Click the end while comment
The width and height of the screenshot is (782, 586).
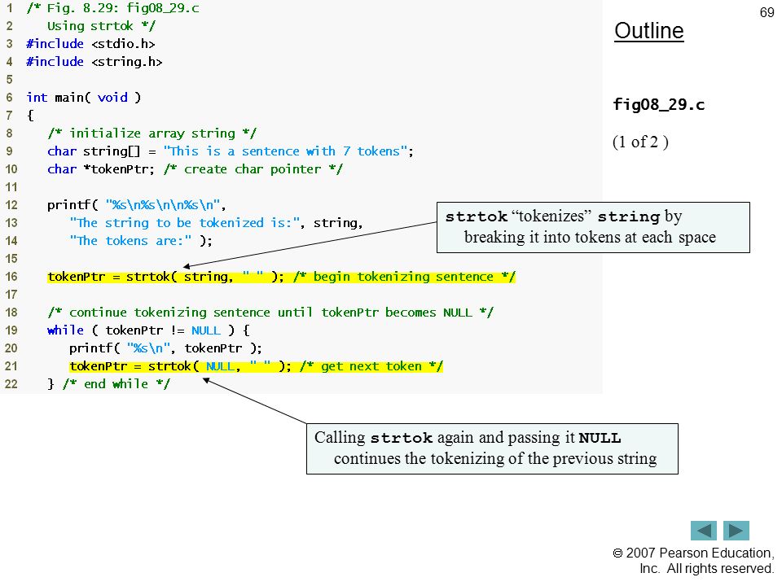tap(116, 384)
